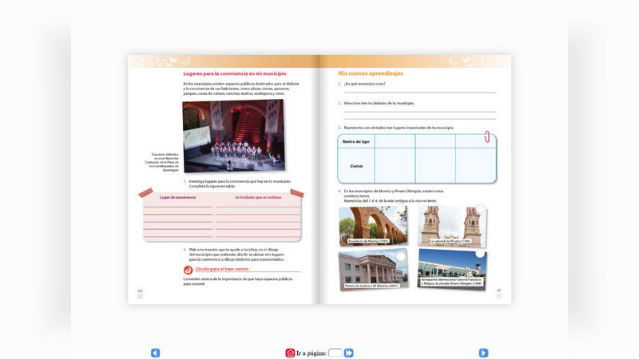Click the La catedral de Morelia (1744) caption
The width and height of the screenshot is (639, 359).
pos(450,241)
